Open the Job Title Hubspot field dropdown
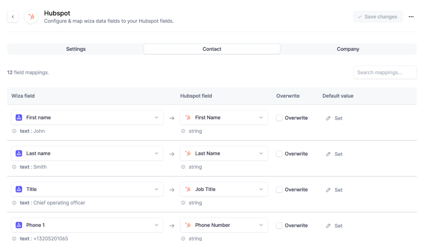Image resolution: width=430 pixels, height=241 pixels. [x=224, y=189]
